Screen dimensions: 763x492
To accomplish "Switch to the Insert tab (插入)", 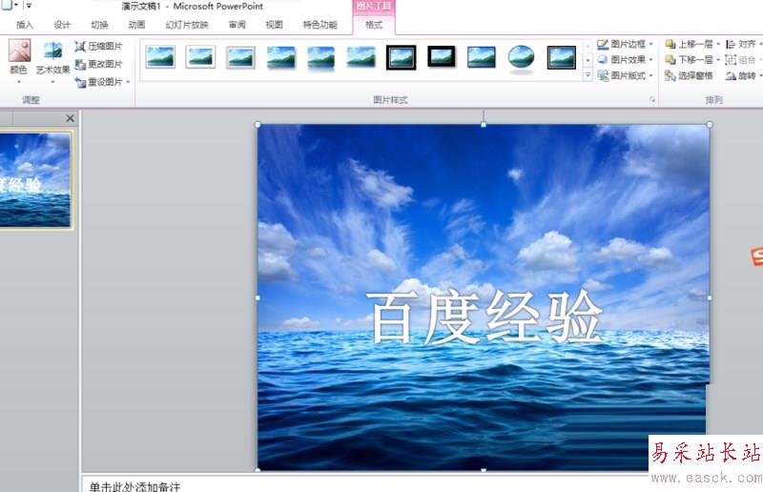I will [x=25, y=25].
